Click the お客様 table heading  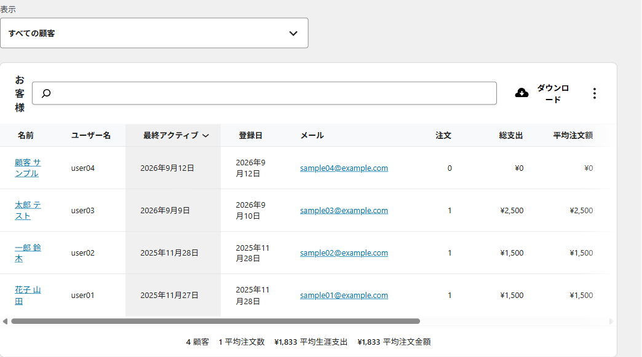pyautogui.click(x=20, y=93)
